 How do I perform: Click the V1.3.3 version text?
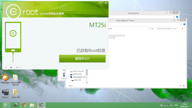click(x=19, y=67)
